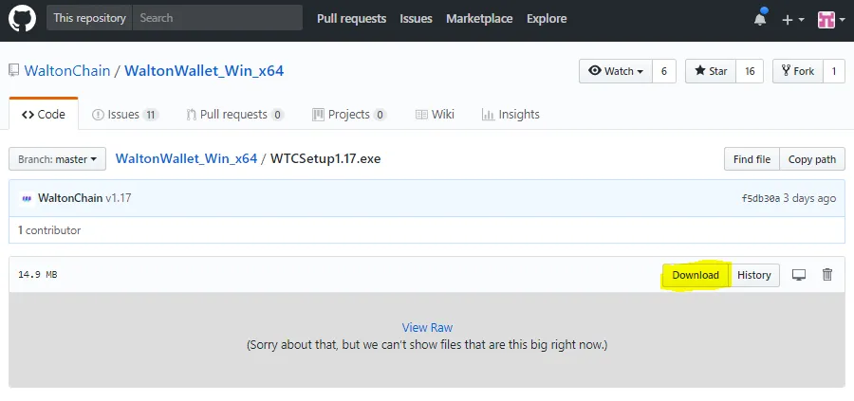854x401 pixels.
Task: Star the repository
Action: pos(710,71)
